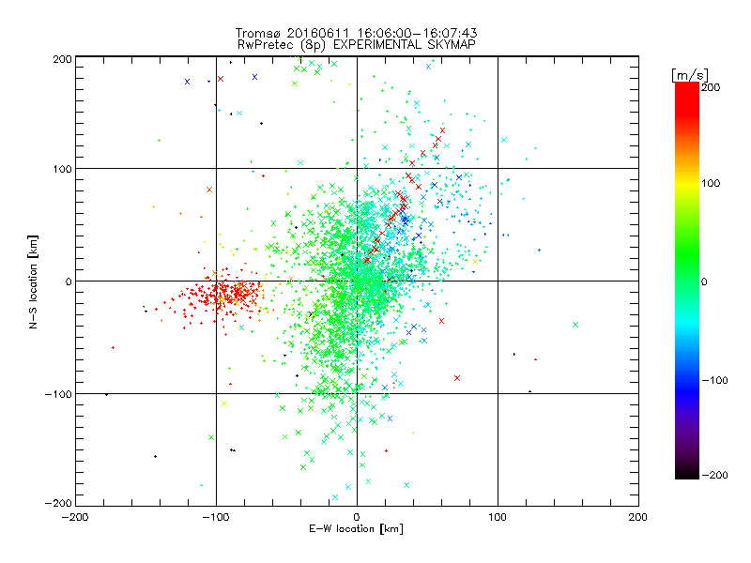The width and height of the screenshot is (751, 563).
Task: Click the x-axis tick label '-100'
Action: coord(216,517)
